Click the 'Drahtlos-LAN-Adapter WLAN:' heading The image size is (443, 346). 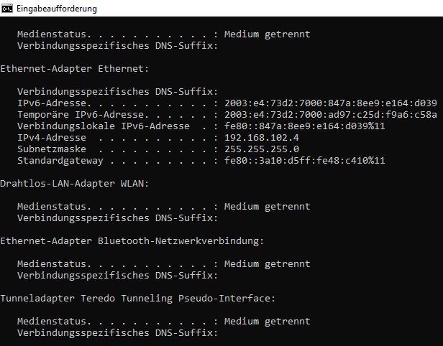[75, 184]
